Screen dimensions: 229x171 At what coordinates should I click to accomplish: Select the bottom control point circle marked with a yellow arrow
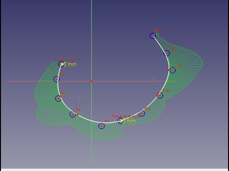point(120,121)
